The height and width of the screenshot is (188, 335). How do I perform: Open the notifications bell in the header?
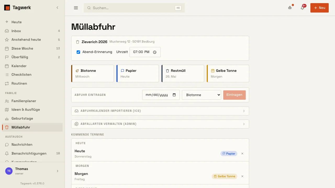tap(303, 8)
